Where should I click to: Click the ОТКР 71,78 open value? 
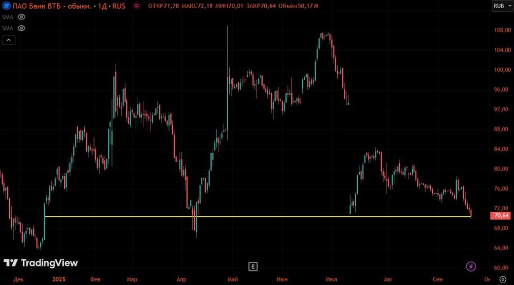tap(163, 6)
